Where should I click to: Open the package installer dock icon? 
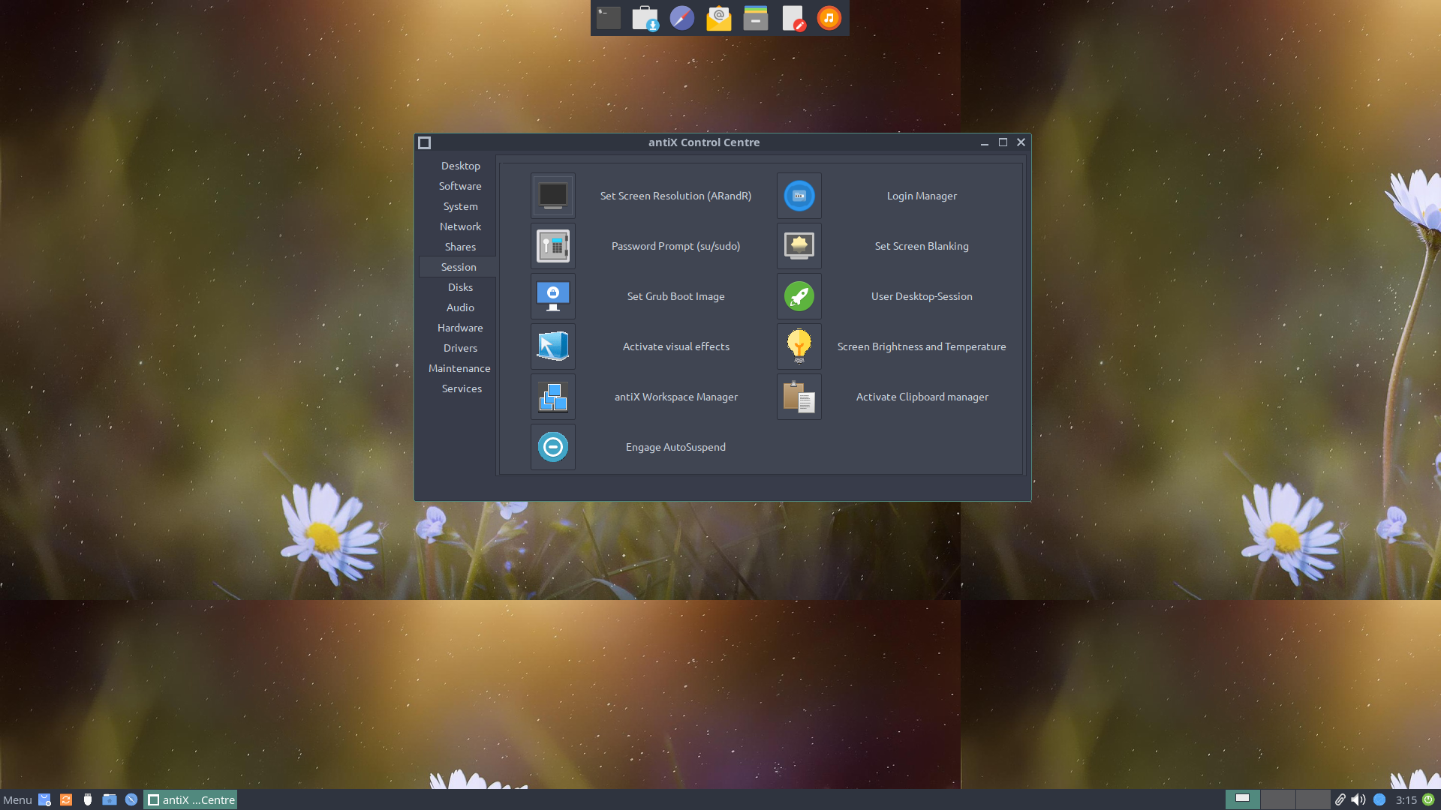tap(645, 18)
